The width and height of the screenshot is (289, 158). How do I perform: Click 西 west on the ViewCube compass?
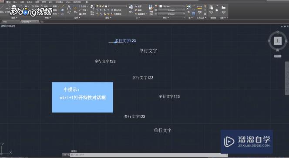pyautogui.click(x=269, y=41)
